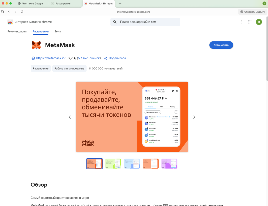Screen dimensions: 268x206
Task: Go back using the browser back arrow
Action: pos(9,12)
